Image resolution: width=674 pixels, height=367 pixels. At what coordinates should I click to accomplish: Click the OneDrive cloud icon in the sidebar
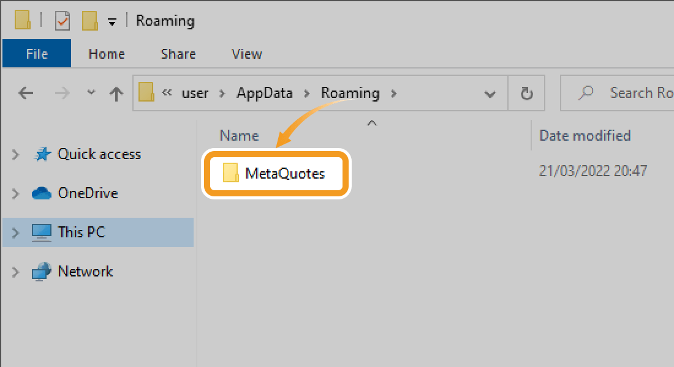coord(42,193)
